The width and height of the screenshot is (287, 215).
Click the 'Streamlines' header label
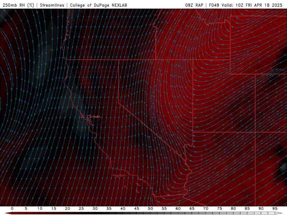click(x=52, y=5)
